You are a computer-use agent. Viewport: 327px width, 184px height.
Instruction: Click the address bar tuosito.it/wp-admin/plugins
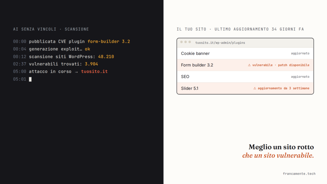click(x=220, y=42)
